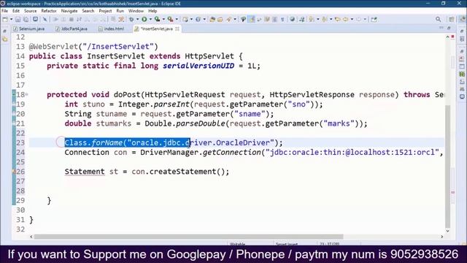Close the InsertServlet.java tab
467x263 pixels.
point(177,29)
